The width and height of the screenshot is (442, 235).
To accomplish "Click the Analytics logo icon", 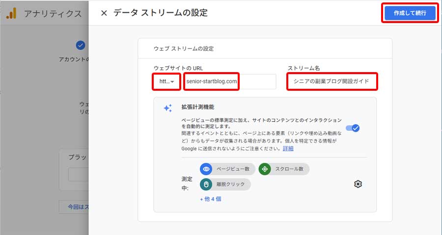I will pyautogui.click(x=11, y=13).
